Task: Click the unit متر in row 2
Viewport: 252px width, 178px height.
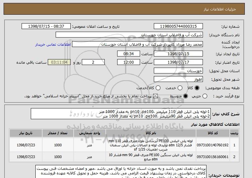Action: [90, 157]
